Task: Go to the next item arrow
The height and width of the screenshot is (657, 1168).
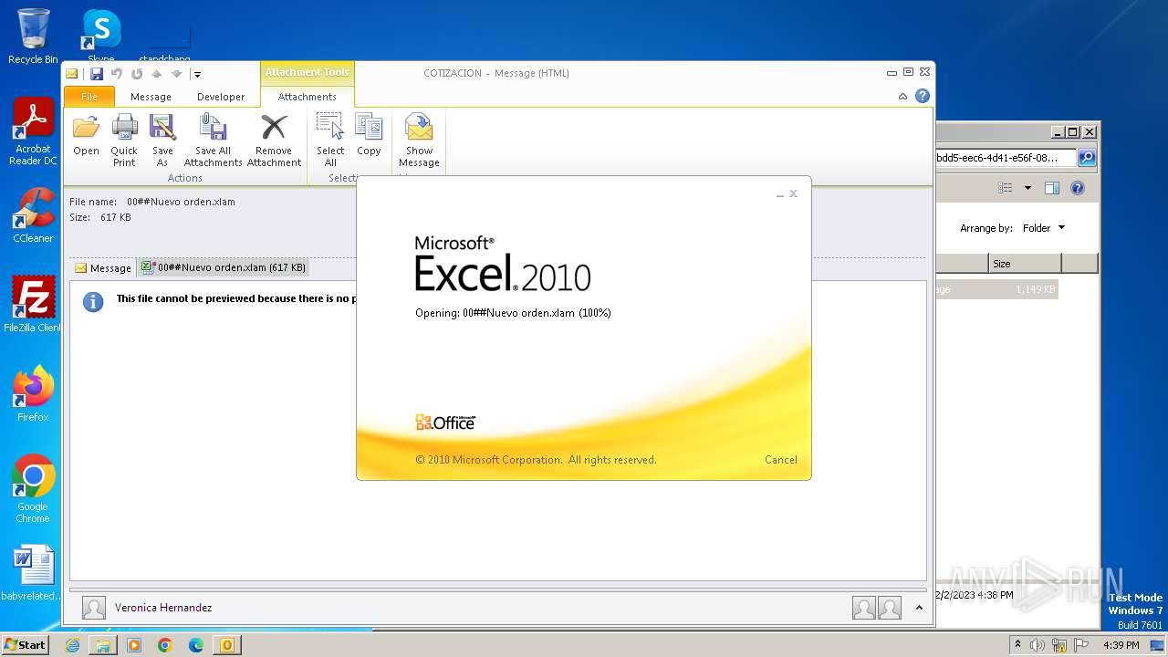Action: 176,74
